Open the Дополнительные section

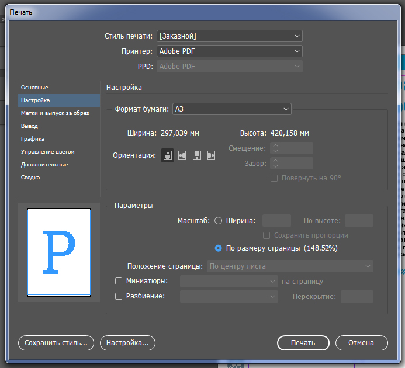(x=59, y=165)
